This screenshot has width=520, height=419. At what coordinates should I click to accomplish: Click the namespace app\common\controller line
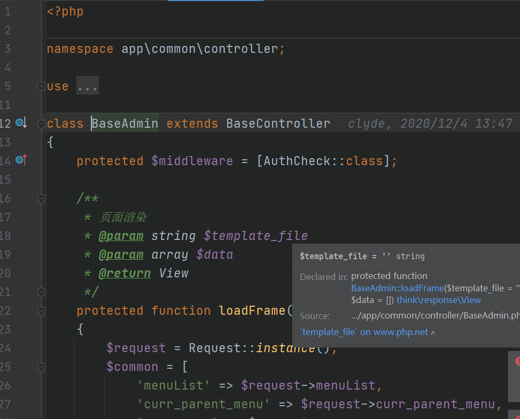[166, 49]
